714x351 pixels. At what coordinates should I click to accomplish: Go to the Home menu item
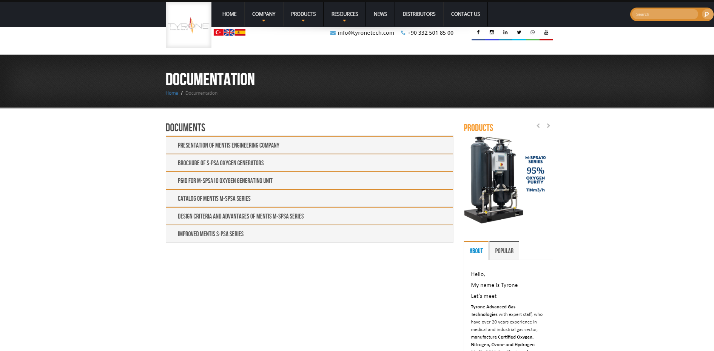[229, 14]
